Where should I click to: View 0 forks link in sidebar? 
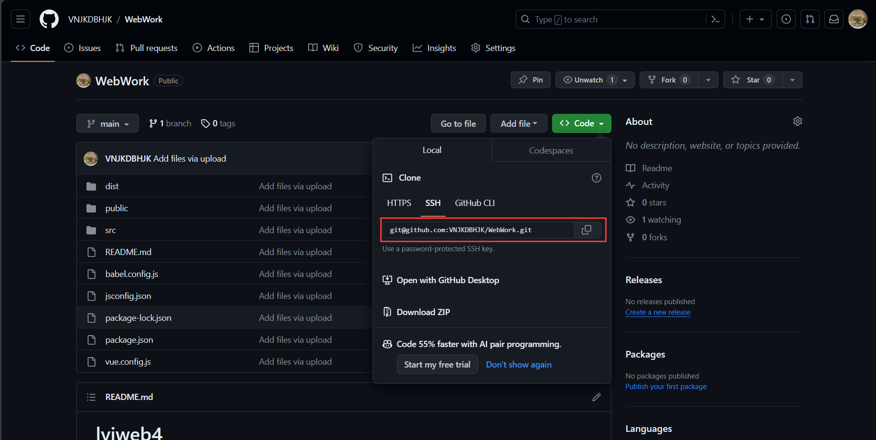[x=647, y=237]
